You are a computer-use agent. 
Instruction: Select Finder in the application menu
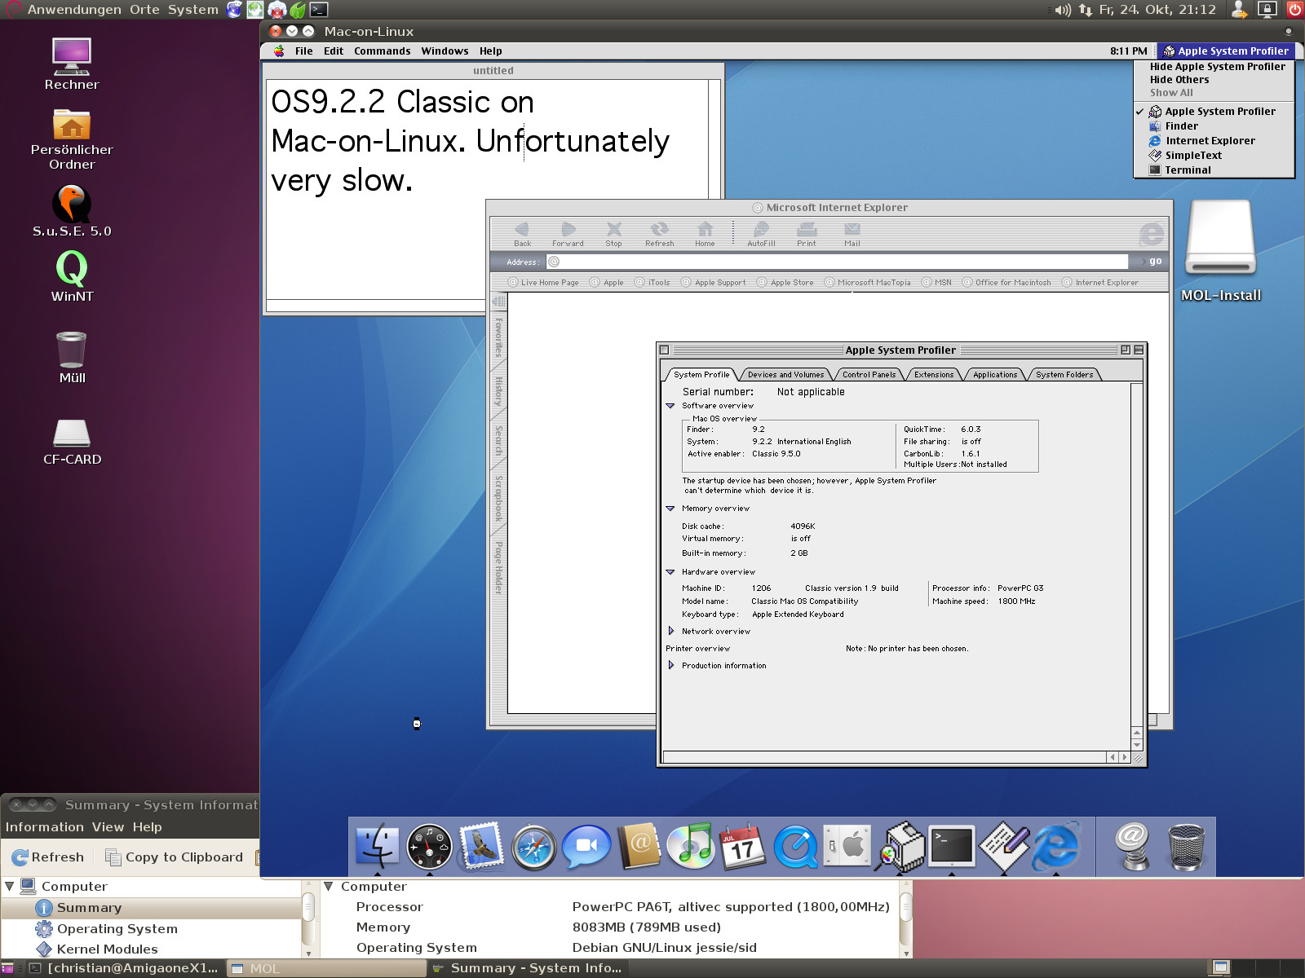[x=1181, y=126]
